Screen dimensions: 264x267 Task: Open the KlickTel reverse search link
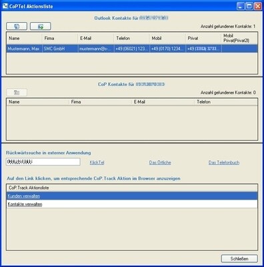pyautogui.click(x=97, y=162)
